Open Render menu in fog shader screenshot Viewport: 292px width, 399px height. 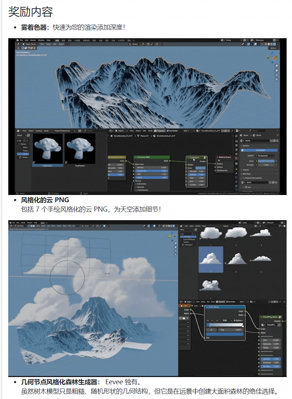(x=33, y=40)
